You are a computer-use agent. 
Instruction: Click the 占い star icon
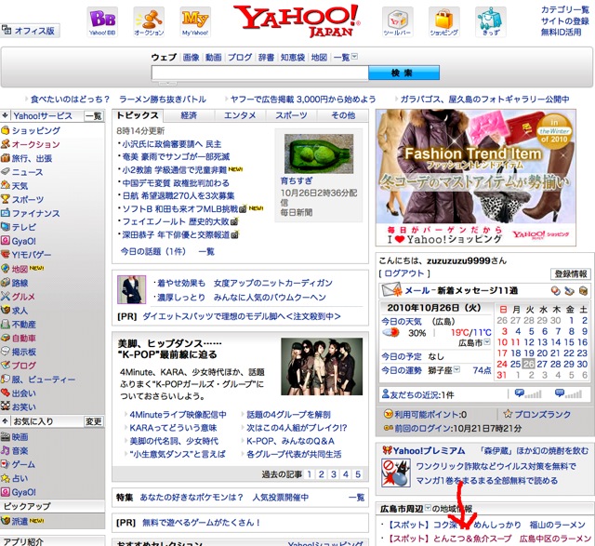[x=5, y=478]
